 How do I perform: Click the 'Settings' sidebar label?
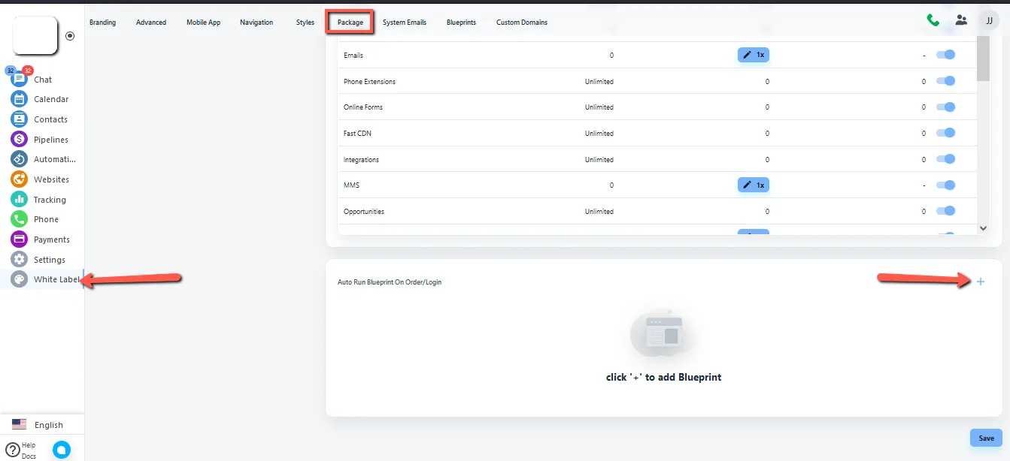coord(50,260)
